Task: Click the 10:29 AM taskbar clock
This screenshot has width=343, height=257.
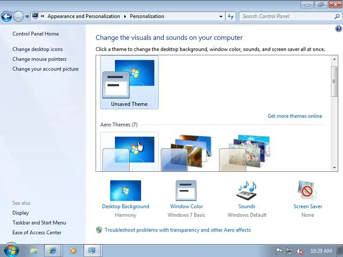Action: (321, 251)
